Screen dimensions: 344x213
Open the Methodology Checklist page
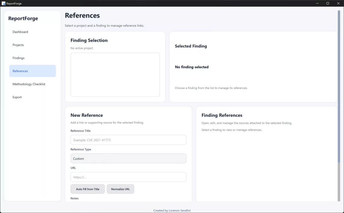(x=29, y=84)
